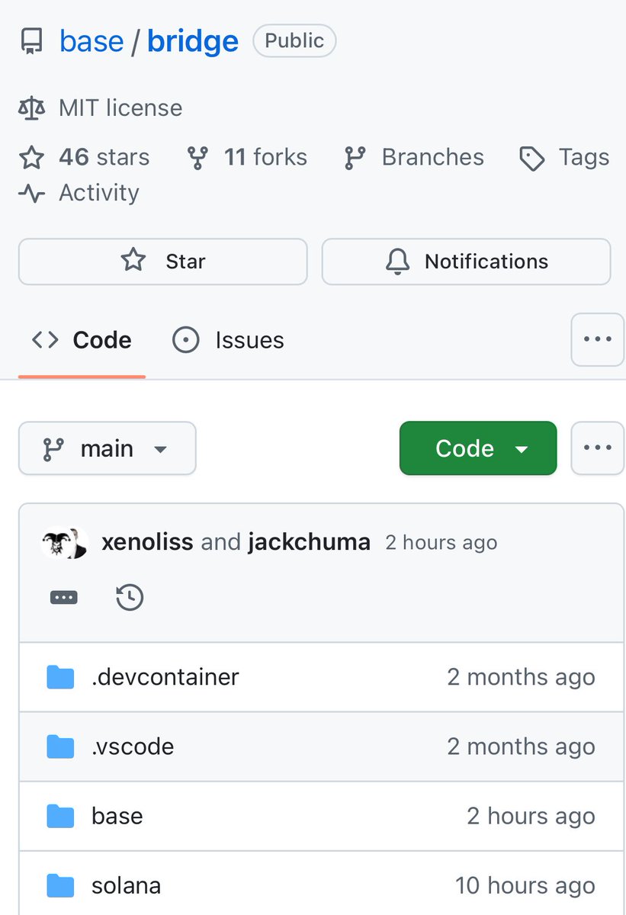Expand the commit message ellipsis icon
The width and height of the screenshot is (626, 915).
click(x=63, y=597)
